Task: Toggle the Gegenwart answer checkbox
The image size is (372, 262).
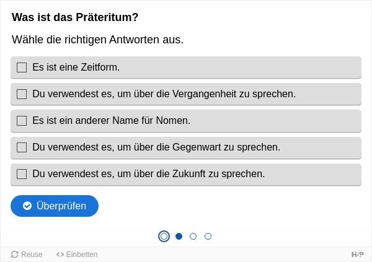Action: pyautogui.click(x=22, y=147)
